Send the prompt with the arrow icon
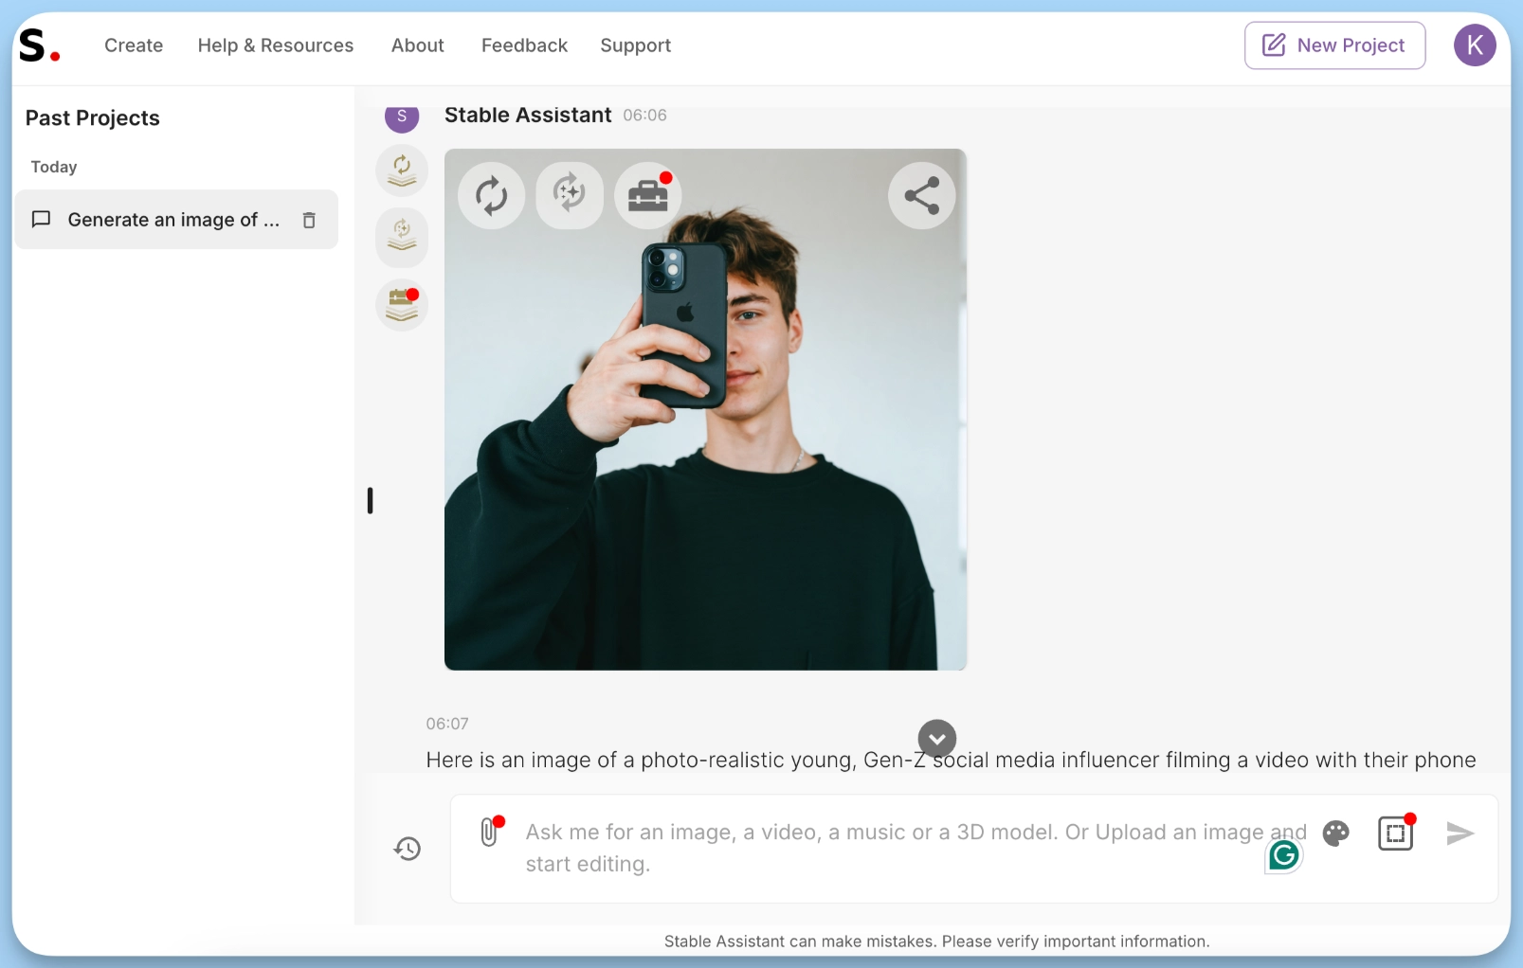Viewport: 1523px width, 968px height. 1460,834
